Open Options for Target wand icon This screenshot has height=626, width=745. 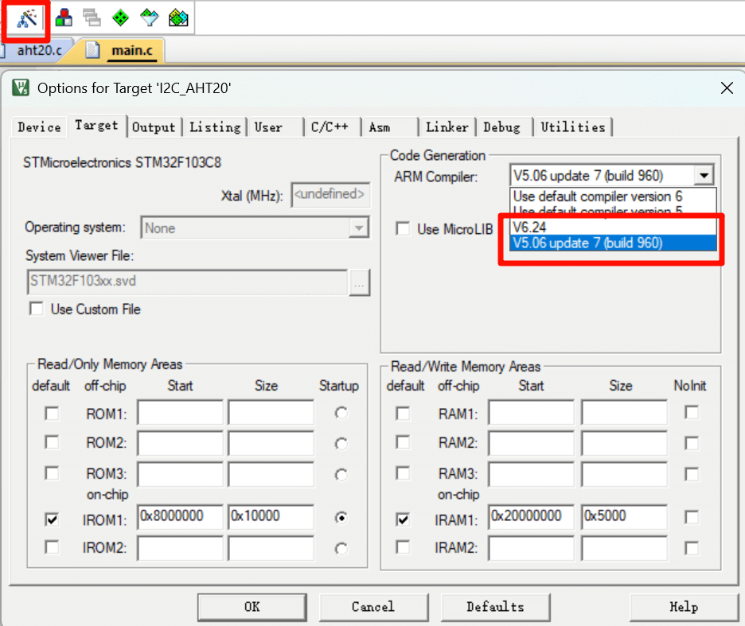pyautogui.click(x=27, y=17)
